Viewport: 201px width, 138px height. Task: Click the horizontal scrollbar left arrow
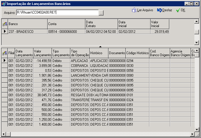point(3,134)
